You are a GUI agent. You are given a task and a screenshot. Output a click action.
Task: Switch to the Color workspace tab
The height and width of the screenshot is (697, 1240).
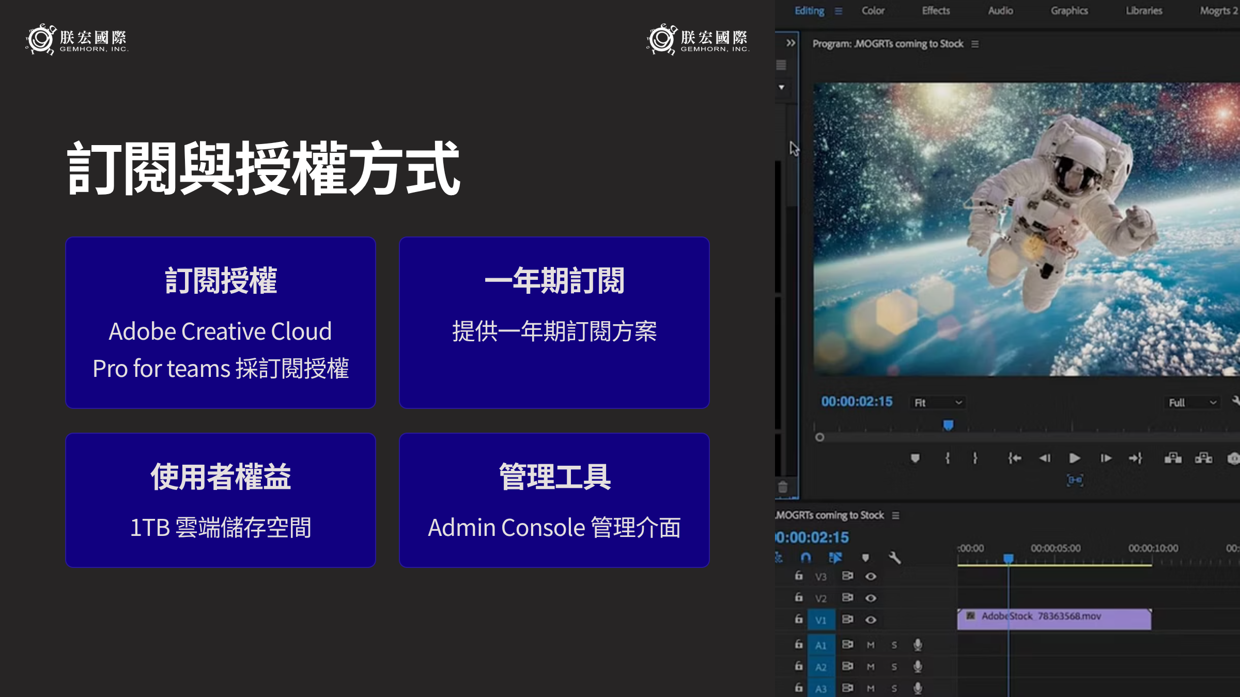tap(873, 11)
